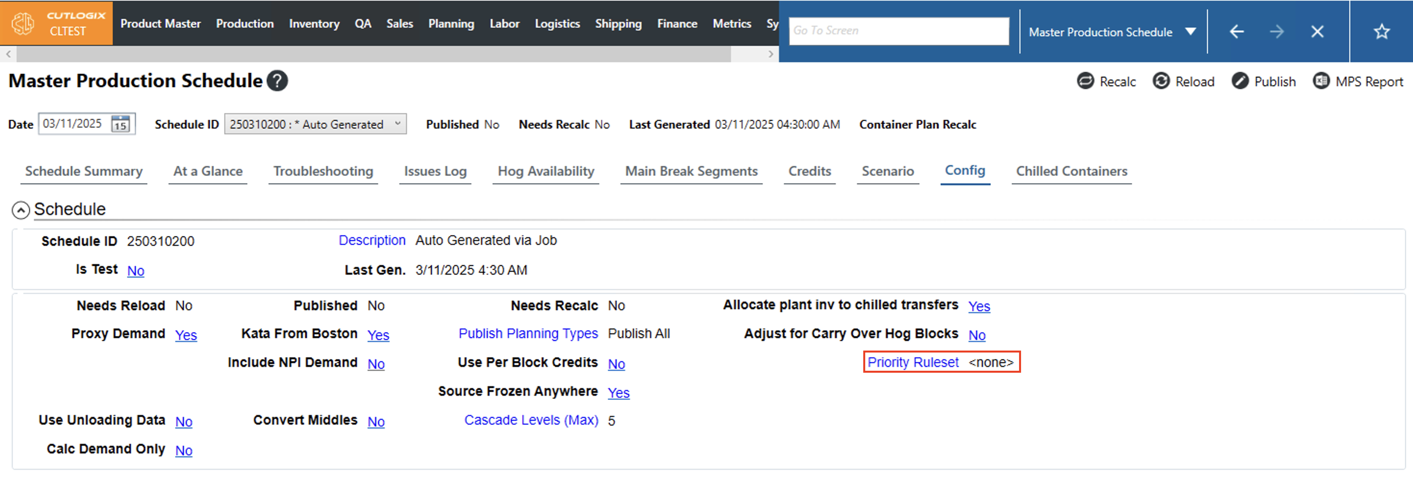Collapse the Schedule section
This screenshot has height=478, width=1413.
(21, 210)
